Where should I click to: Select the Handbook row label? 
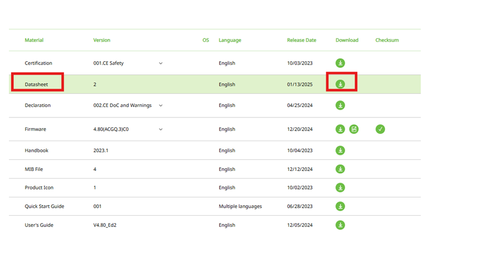coord(36,150)
